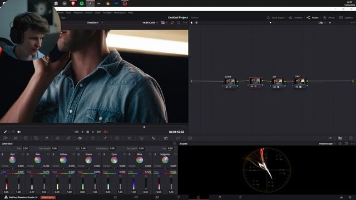Open the Motion Effects palette
This screenshot has height=200, width=356.
(x=57, y=138)
